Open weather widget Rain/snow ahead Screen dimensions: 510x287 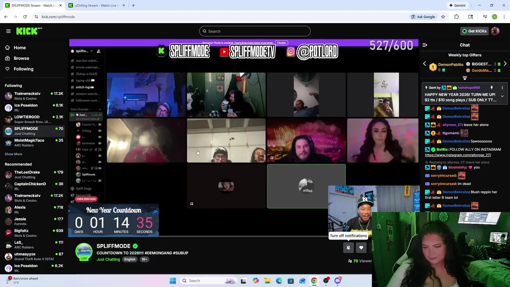click(x=22, y=281)
